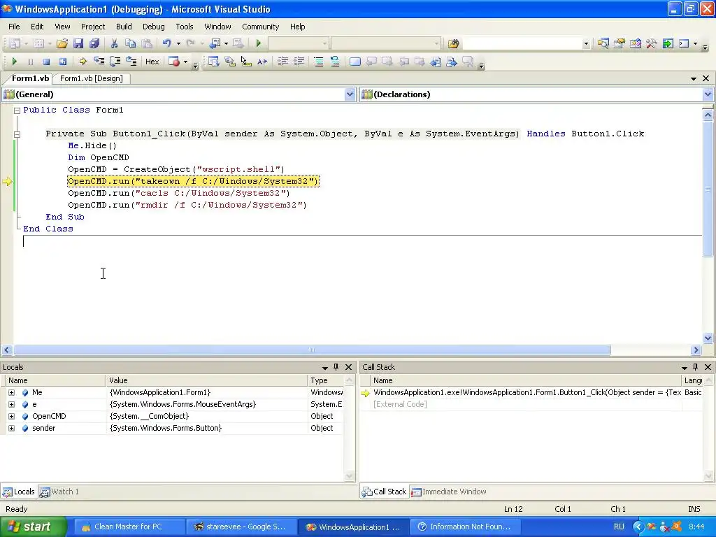716x537 pixels.
Task: Collapse the Public Class Form1 outlining node
Action: point(17,110)
